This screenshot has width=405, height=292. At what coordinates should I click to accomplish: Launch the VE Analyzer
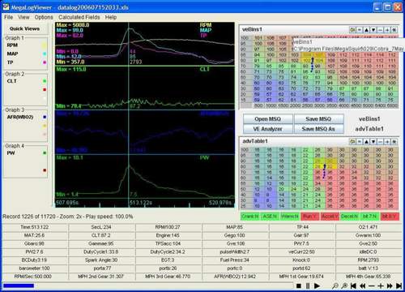(x=267, y=129)
